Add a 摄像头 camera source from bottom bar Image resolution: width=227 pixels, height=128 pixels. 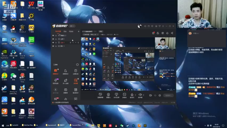[108, 96]
